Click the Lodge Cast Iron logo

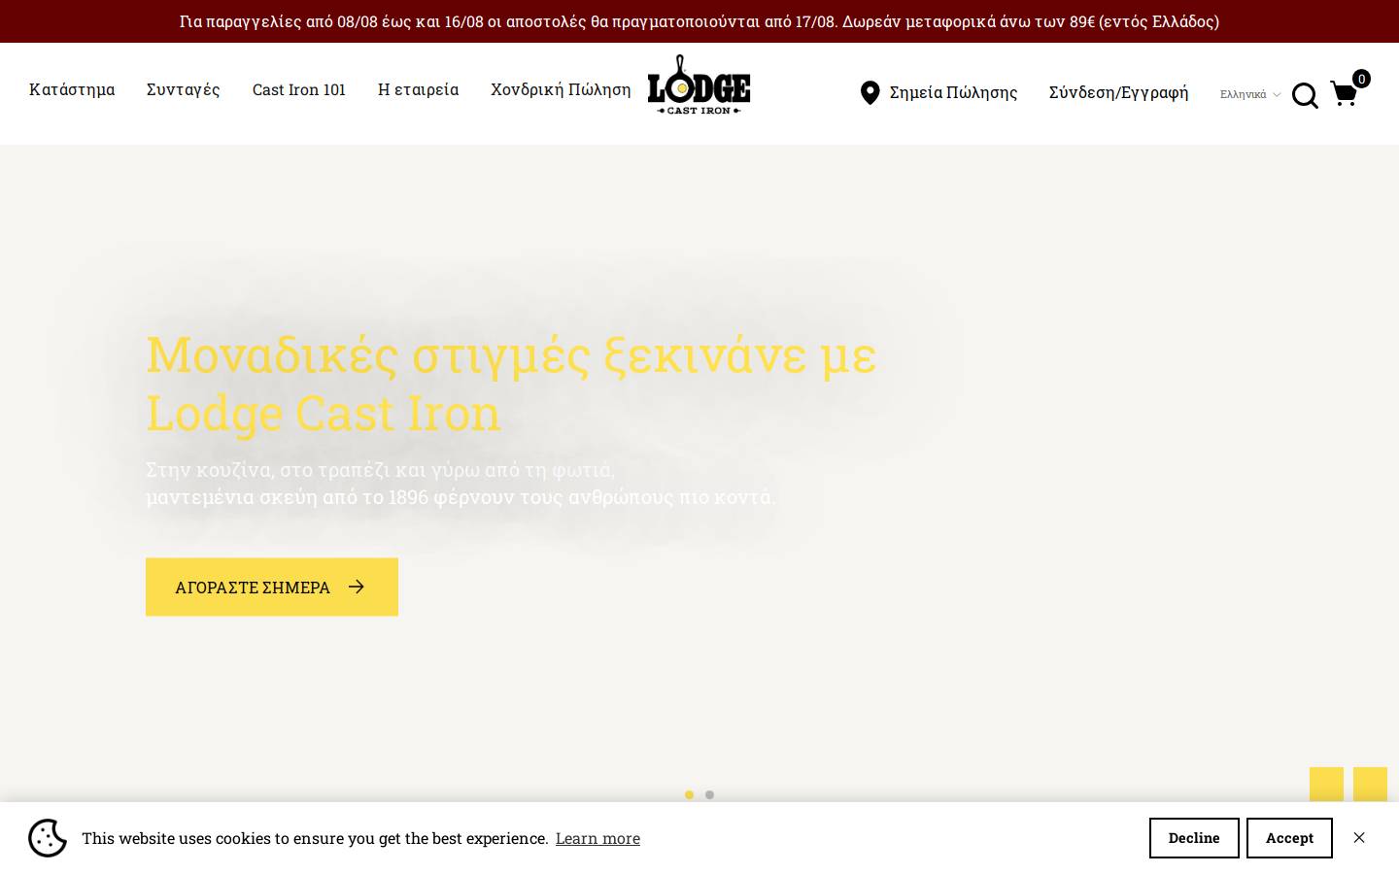699,84
